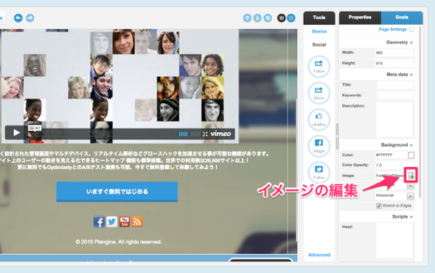Collapse the Geometry section
The height and width of the screenshot is (273, 435).
[411, 43]
